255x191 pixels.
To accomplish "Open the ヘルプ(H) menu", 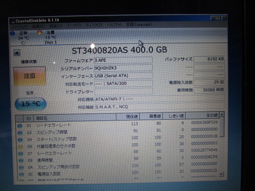I will tap(114, 25).
